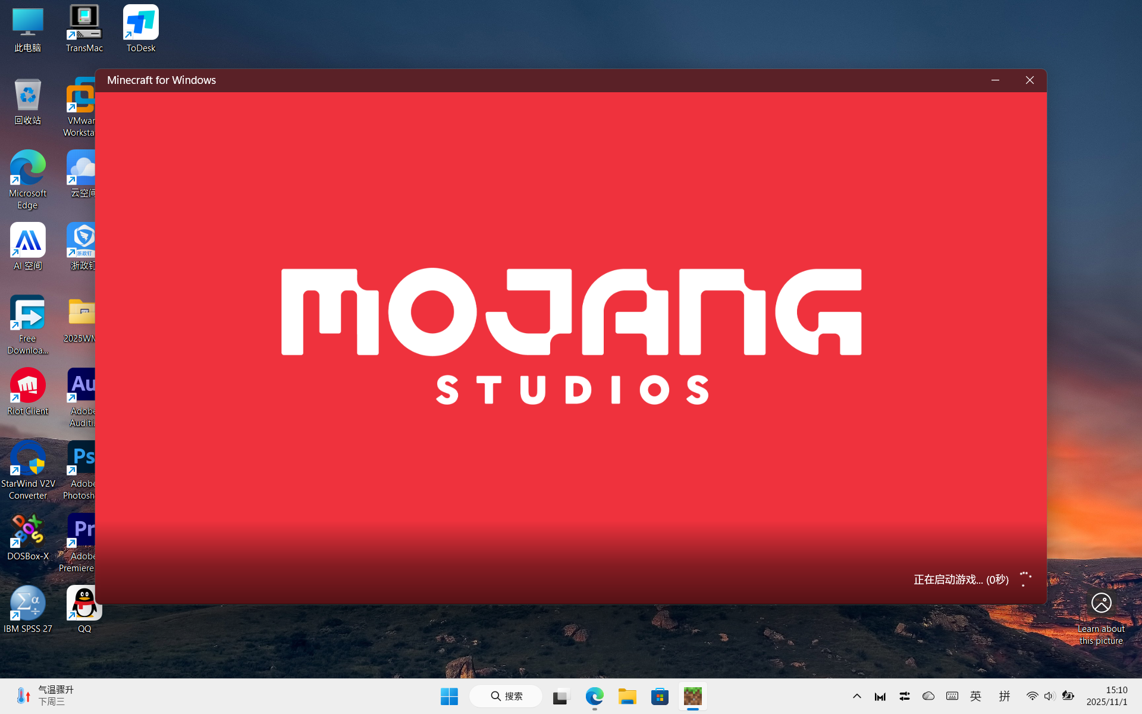Viewport: 1142px width, 714px height.
Task: Click the Minecraft icon in the taskbar
Action: tap(692, 696)
